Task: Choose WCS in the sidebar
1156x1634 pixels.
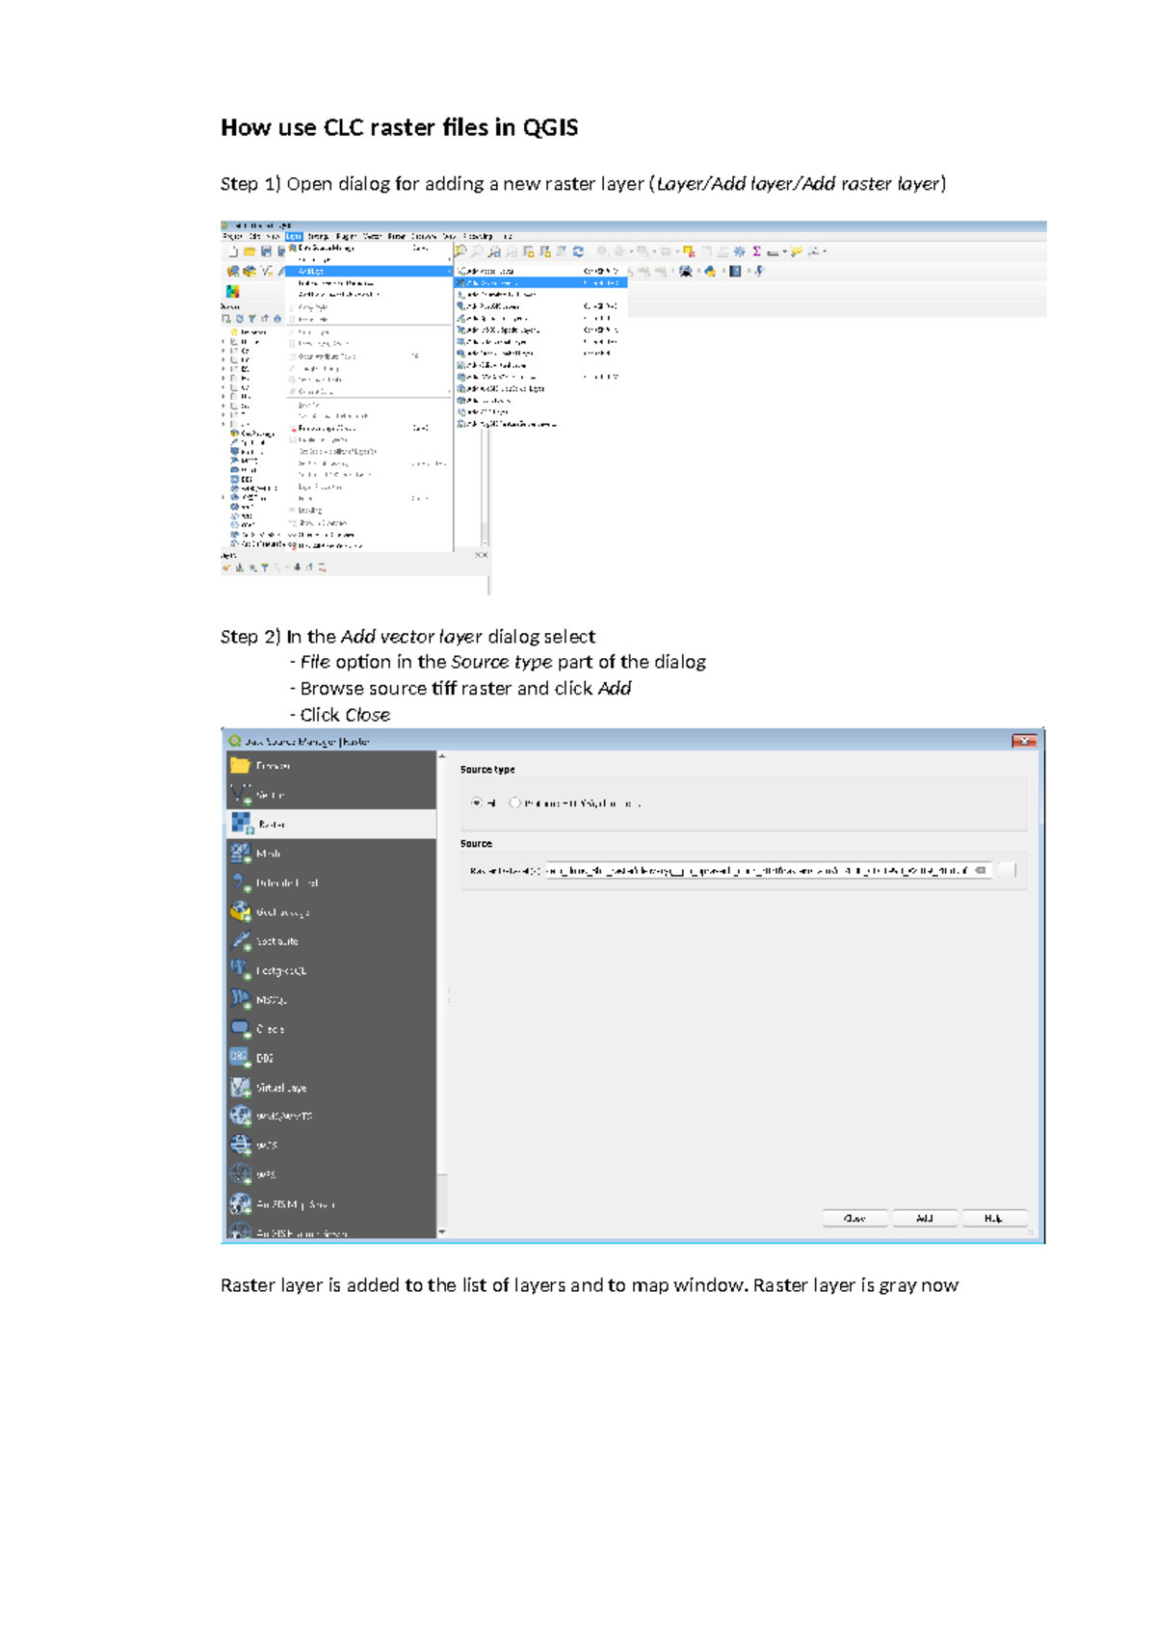Action: tap(331, 1146)
